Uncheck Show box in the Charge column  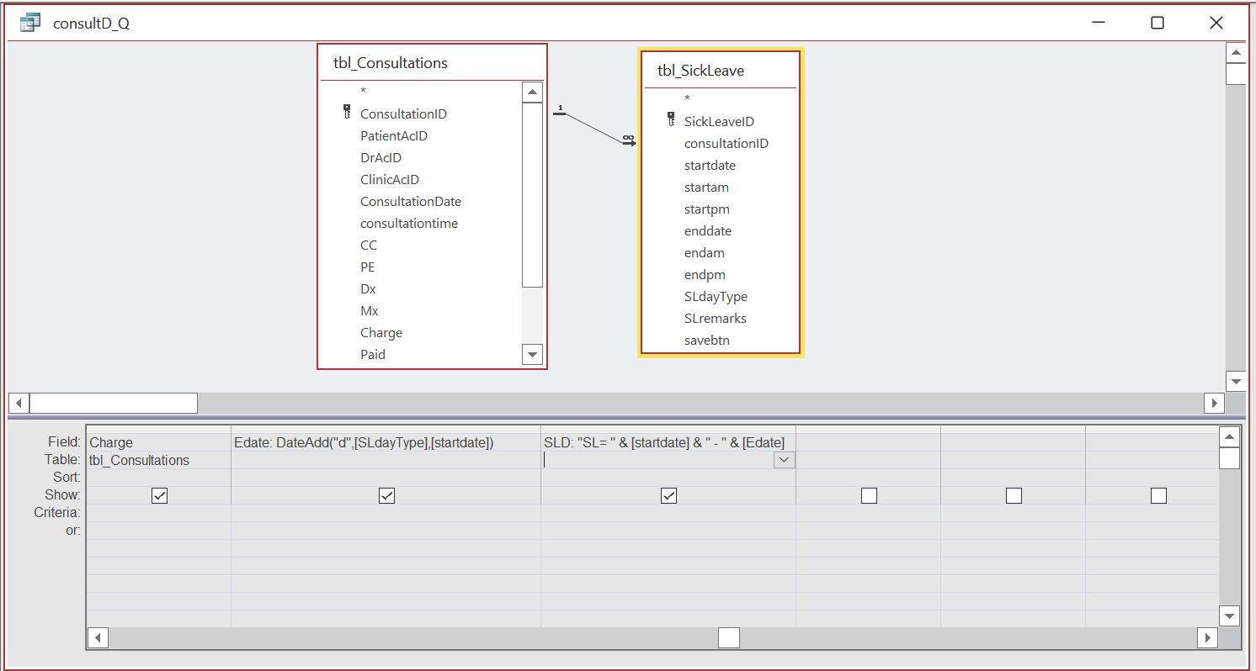coord(160,495)
